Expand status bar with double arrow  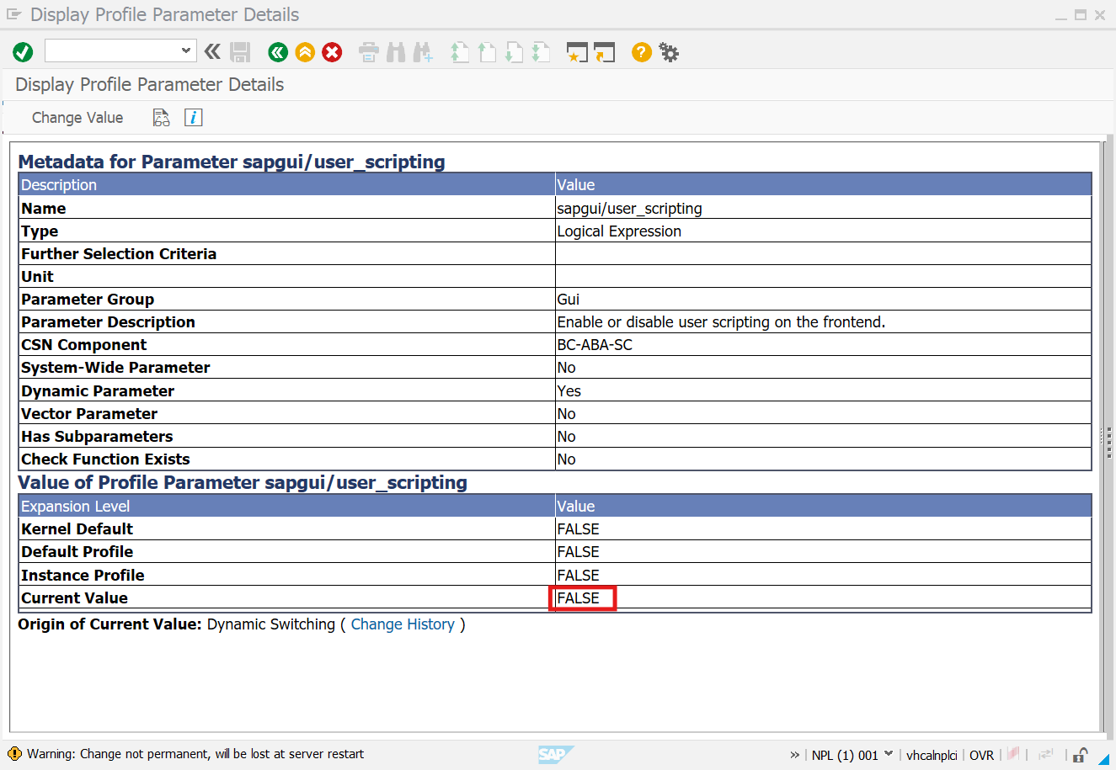[x=794, y=755]
